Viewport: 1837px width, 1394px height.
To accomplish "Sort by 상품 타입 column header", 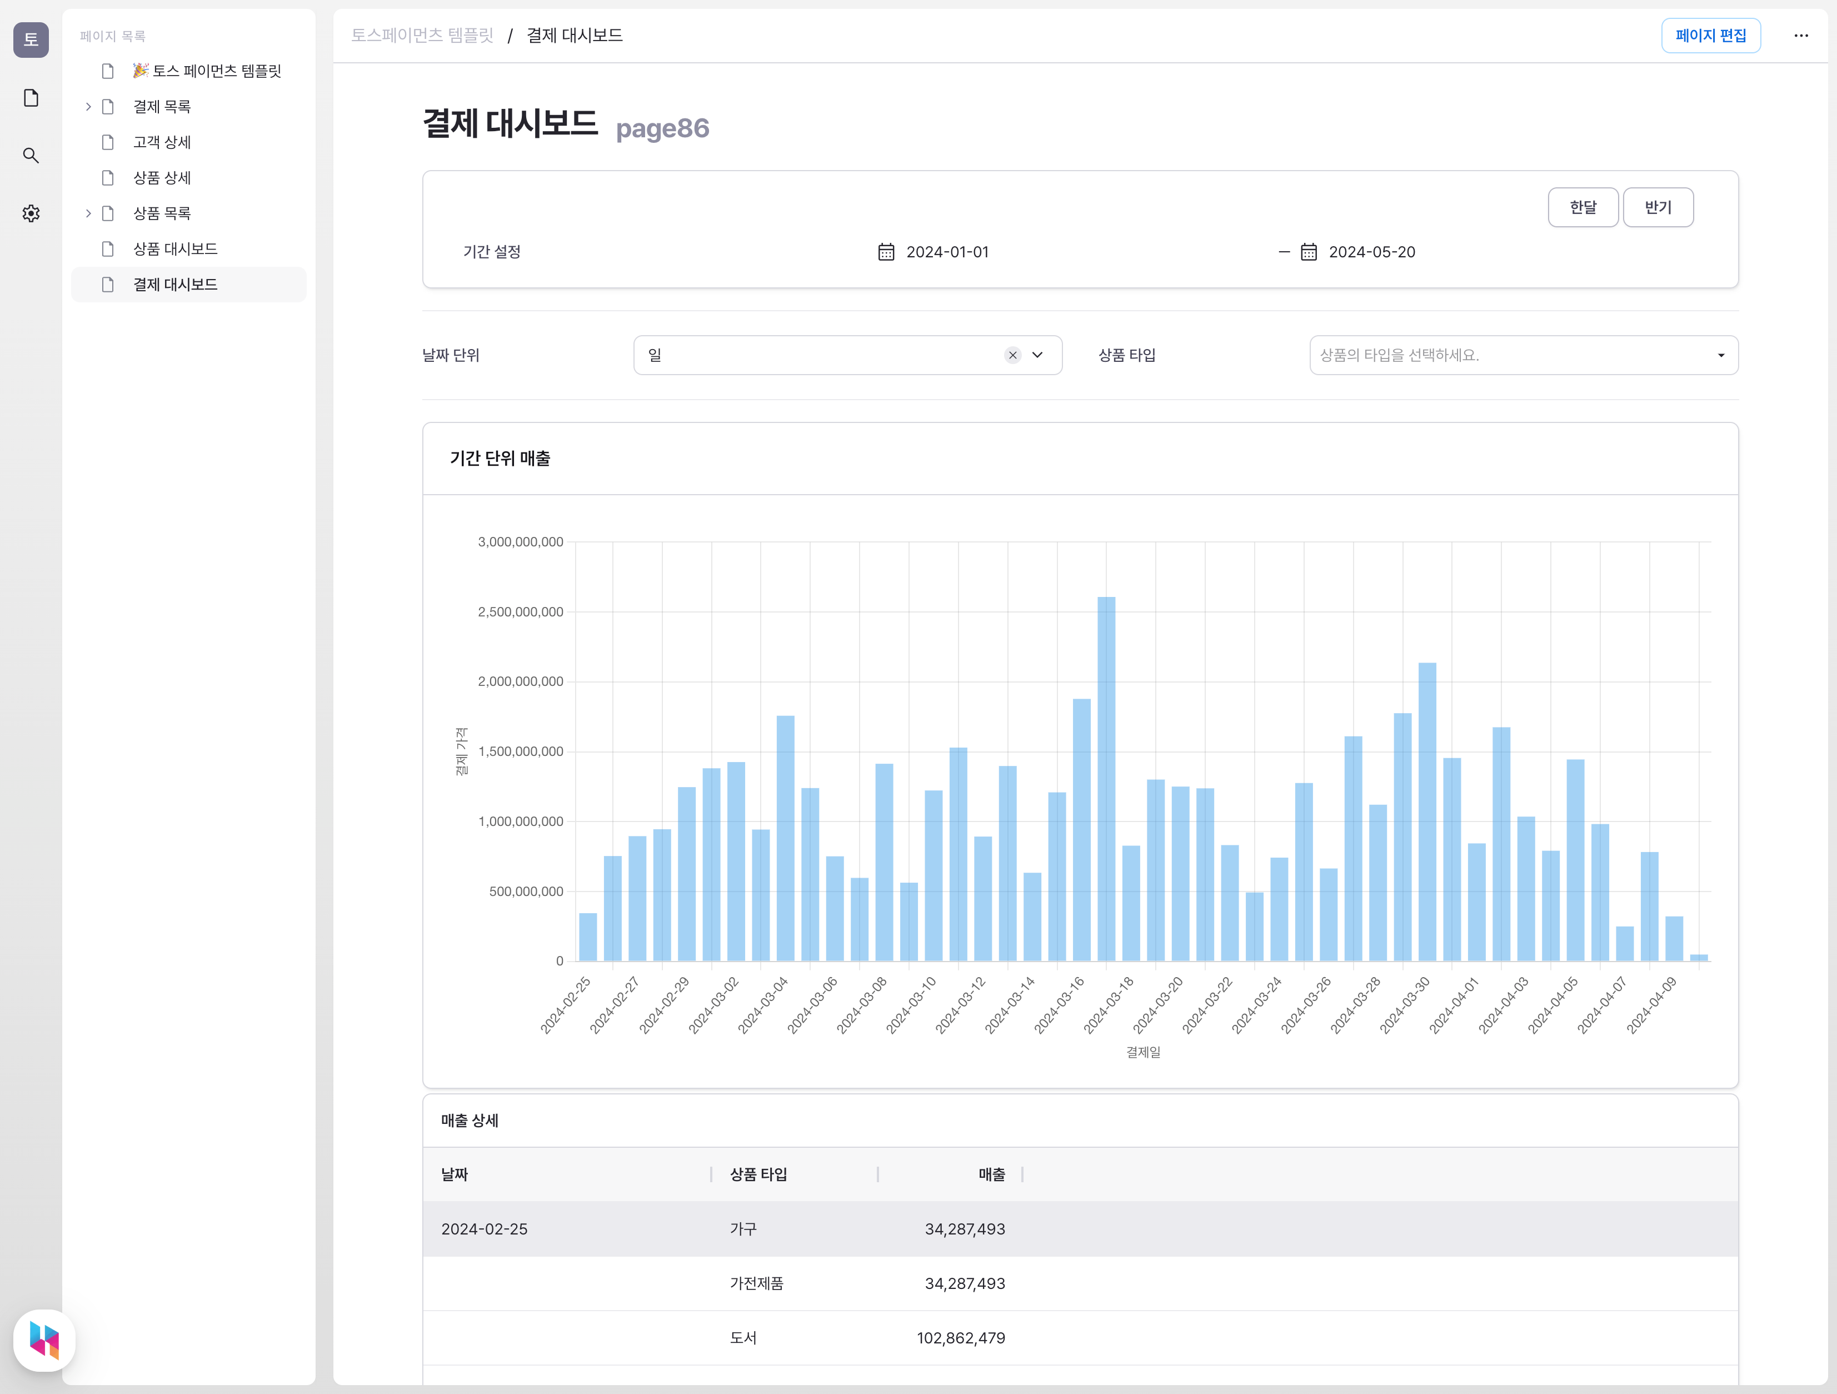I will 758,1174.
